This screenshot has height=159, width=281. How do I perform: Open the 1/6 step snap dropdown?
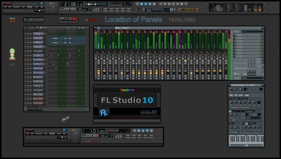pyautogui.click(x=136, y=9)
